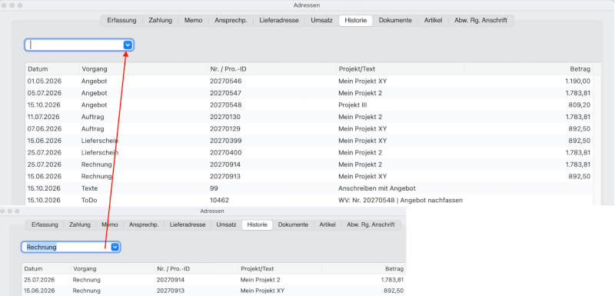This screenshot has width=615, height=296.
Task: Open the Memo tab in upper window
Action: click(x=194, y=21)
